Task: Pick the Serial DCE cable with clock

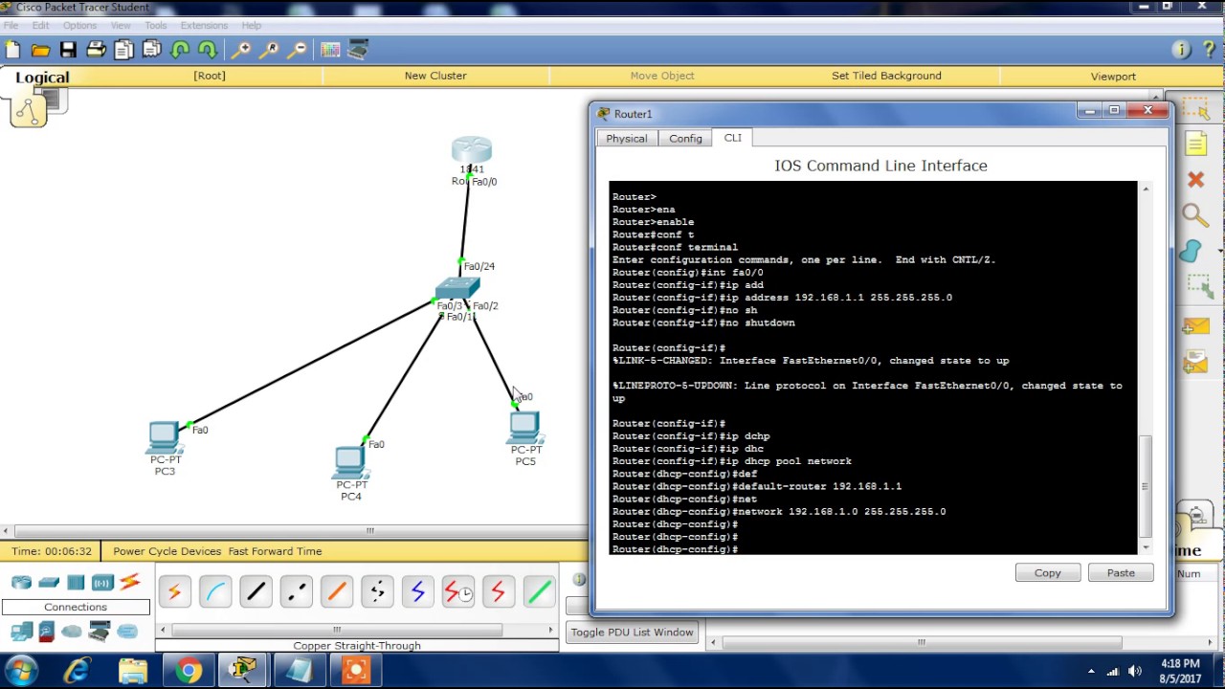Action: coord(458,592)
